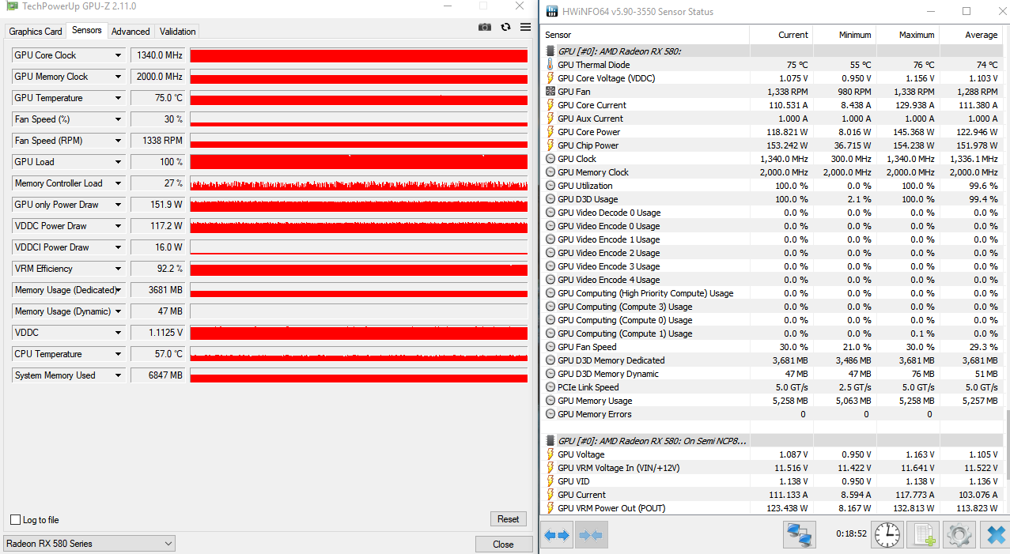
Task: Open the GPU Load sensor dropdown
Action: coord(119,162)
